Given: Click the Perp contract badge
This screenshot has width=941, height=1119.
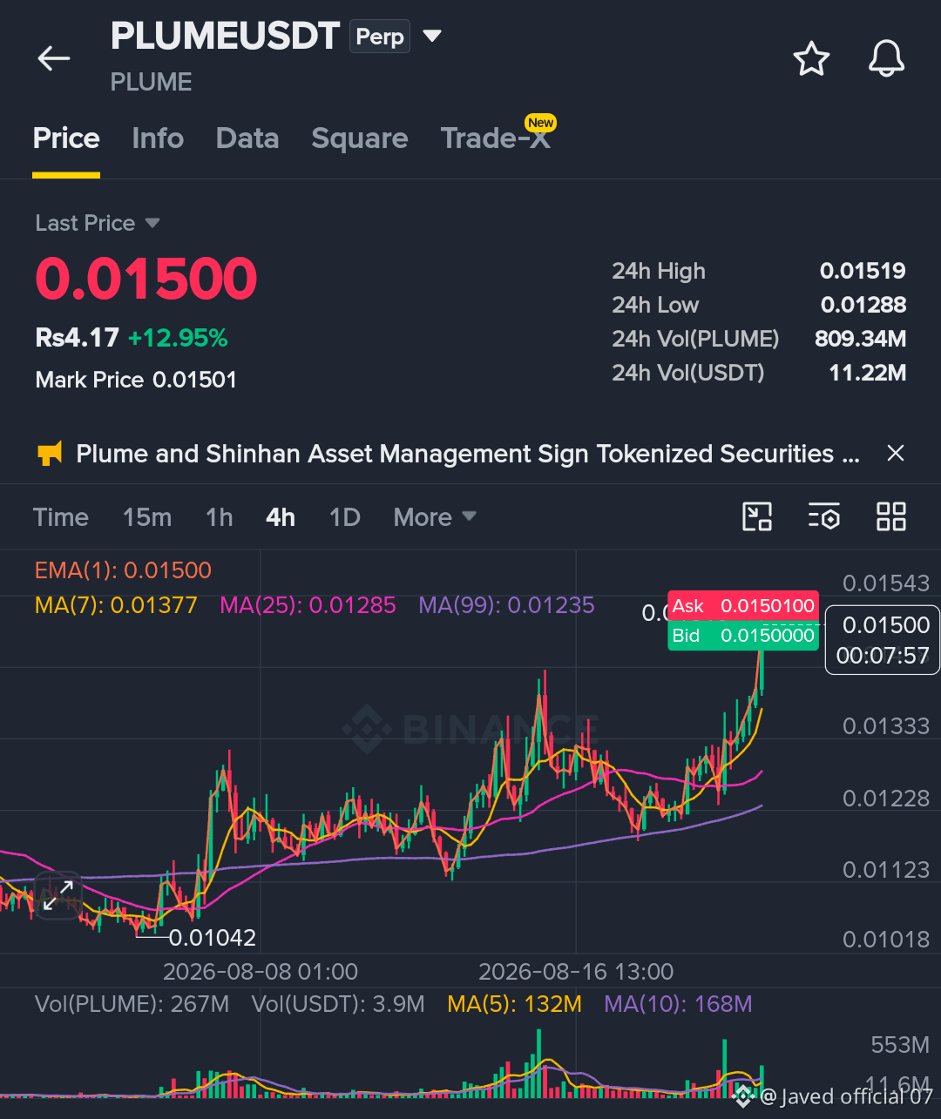Looking at the screenshot, I should click(x=380, y=37).
